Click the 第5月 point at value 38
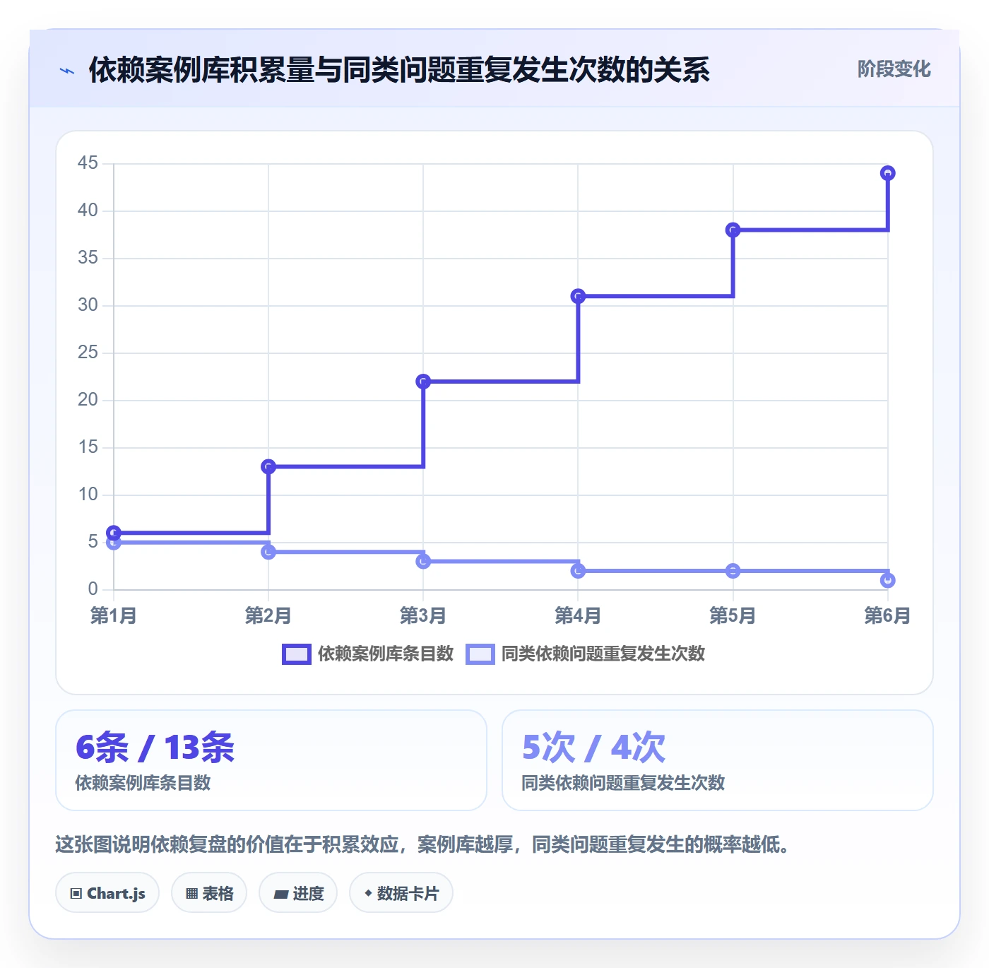989x968 pixels. tap(733, 230)
